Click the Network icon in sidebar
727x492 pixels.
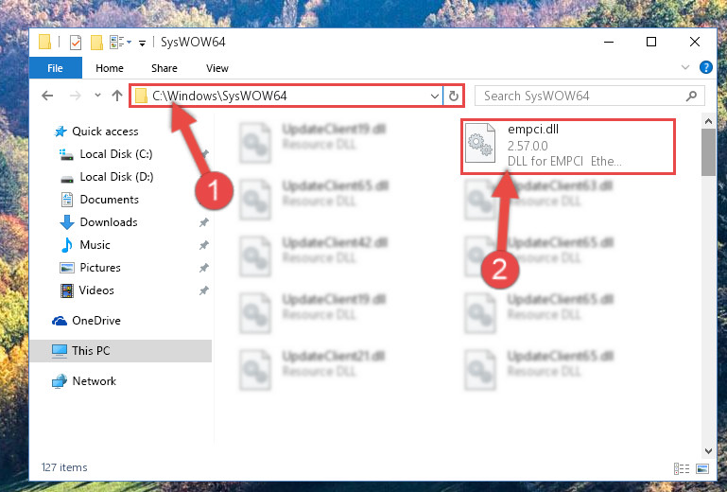pos(60,381)
